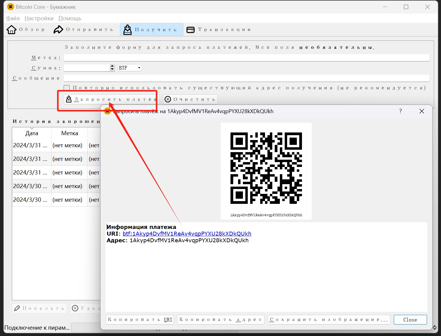Click the Копировать URI button

click(140, 320)
